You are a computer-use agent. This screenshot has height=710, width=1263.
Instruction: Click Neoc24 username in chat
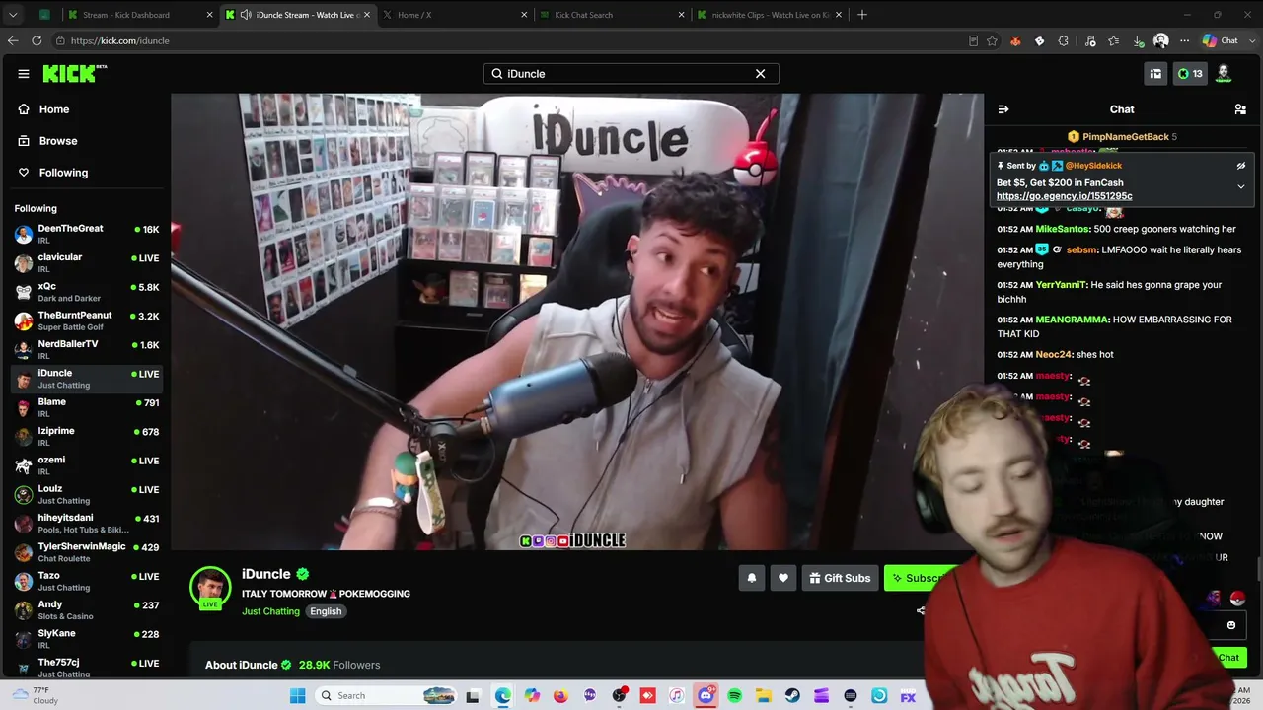click(x=1054, y=355)
